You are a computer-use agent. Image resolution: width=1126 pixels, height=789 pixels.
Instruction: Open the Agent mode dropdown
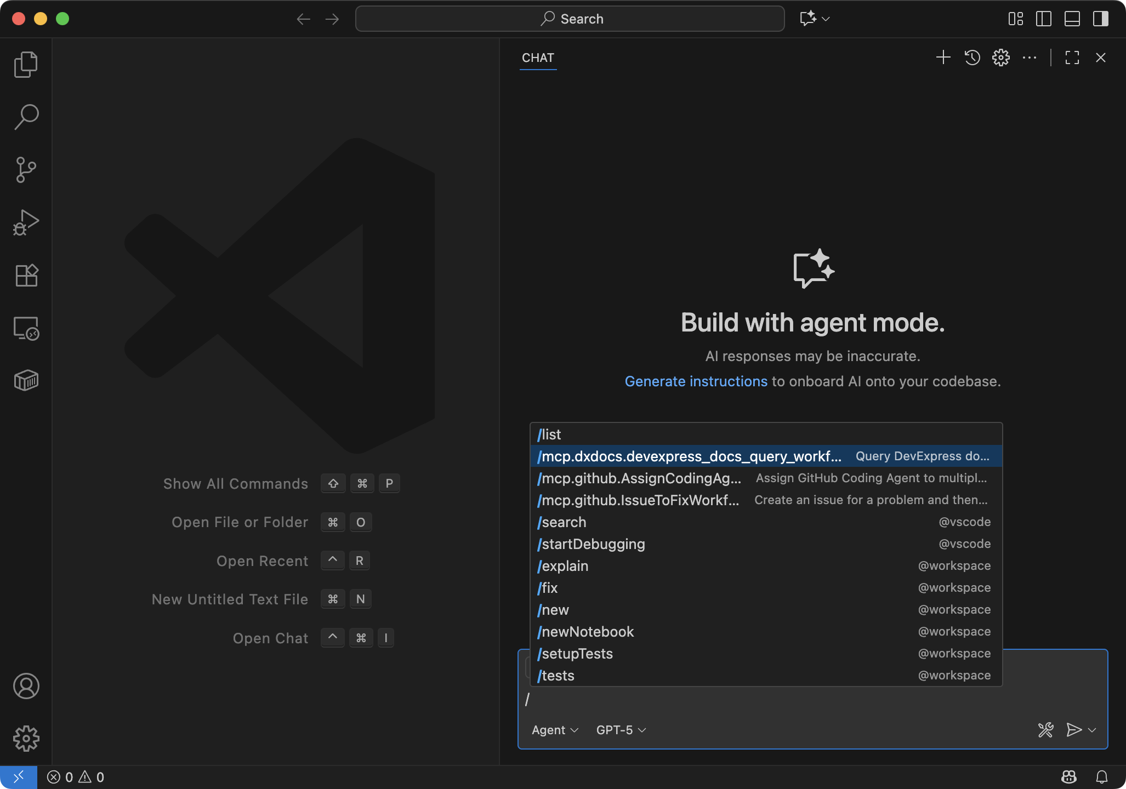[555, 730]
